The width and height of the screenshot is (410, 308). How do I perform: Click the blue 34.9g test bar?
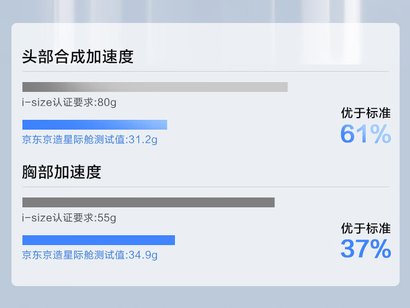tap(98, 240)
